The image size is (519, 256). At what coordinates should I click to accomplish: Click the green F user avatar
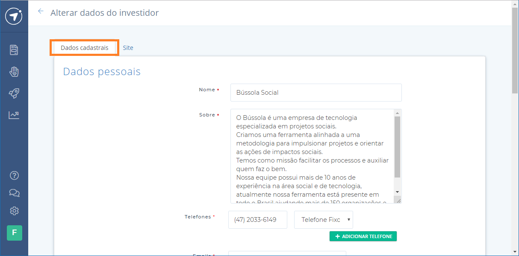click(14, 233)
